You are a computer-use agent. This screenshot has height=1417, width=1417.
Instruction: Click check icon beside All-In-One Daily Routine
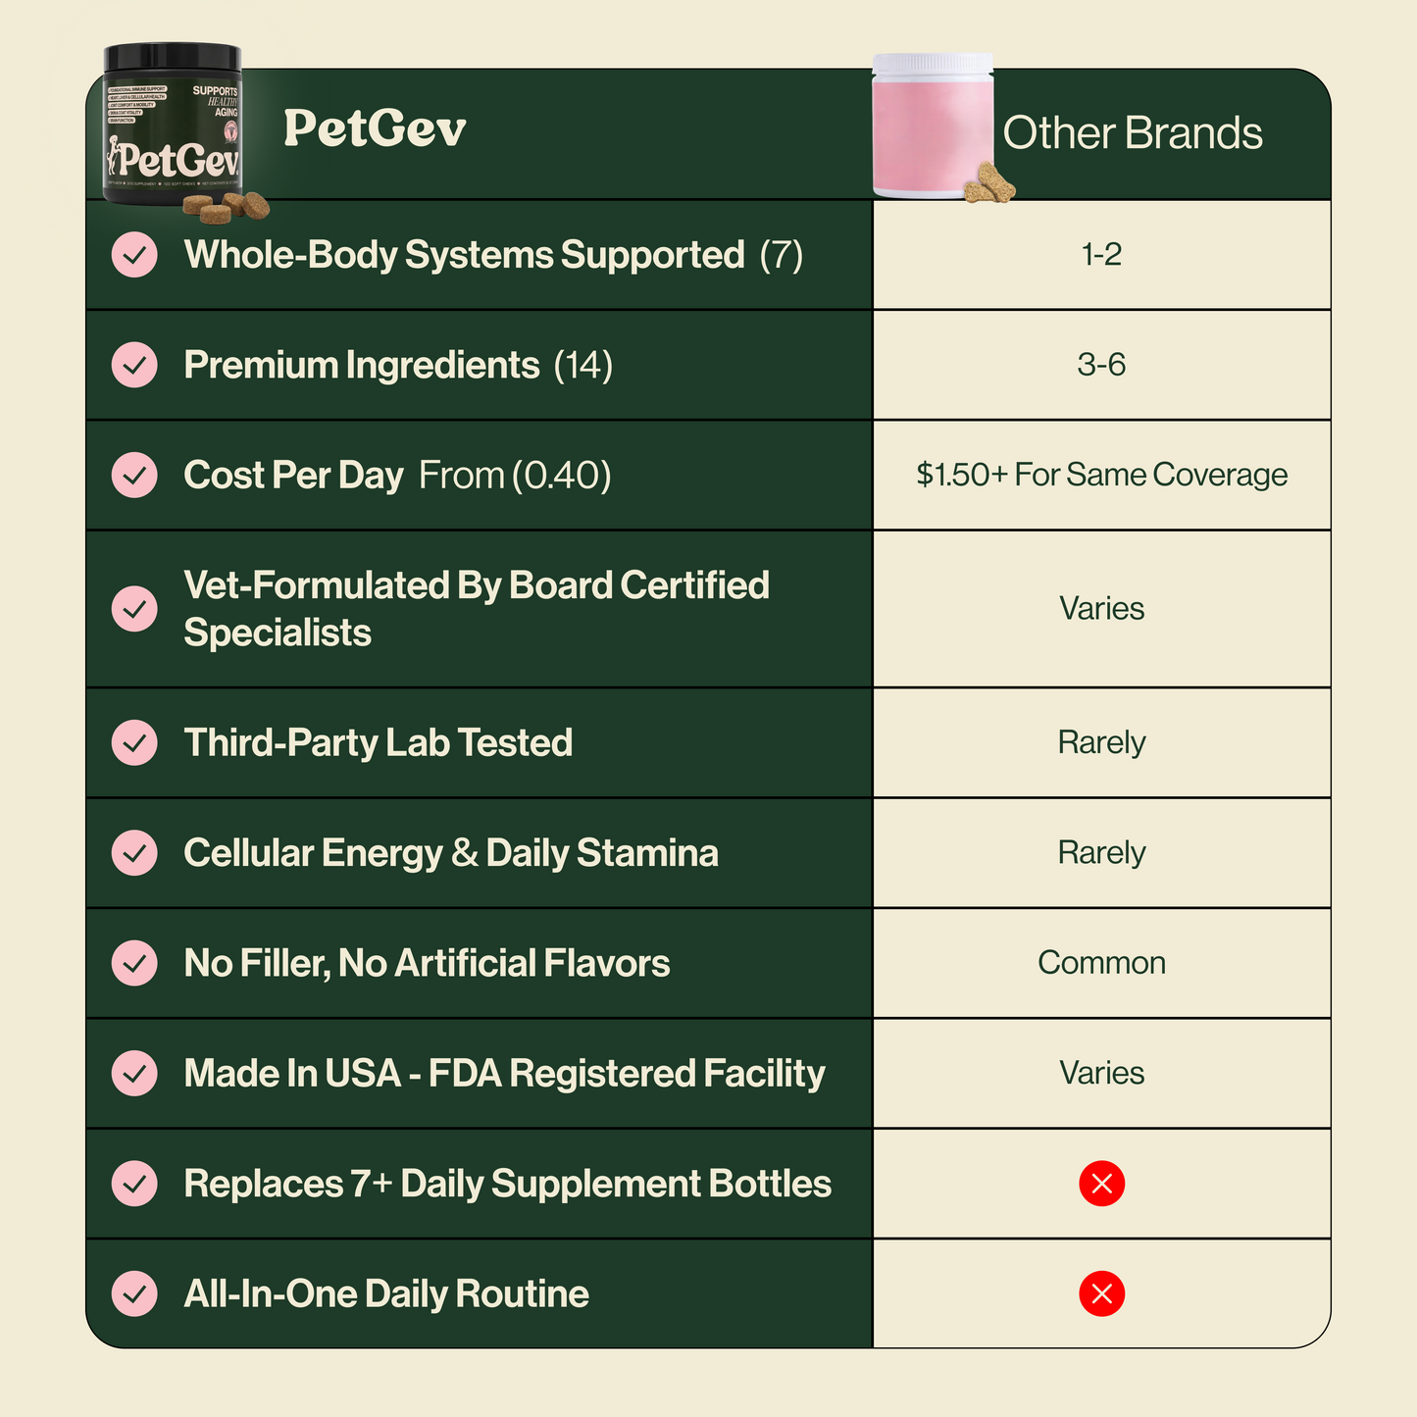(134, 1293)
